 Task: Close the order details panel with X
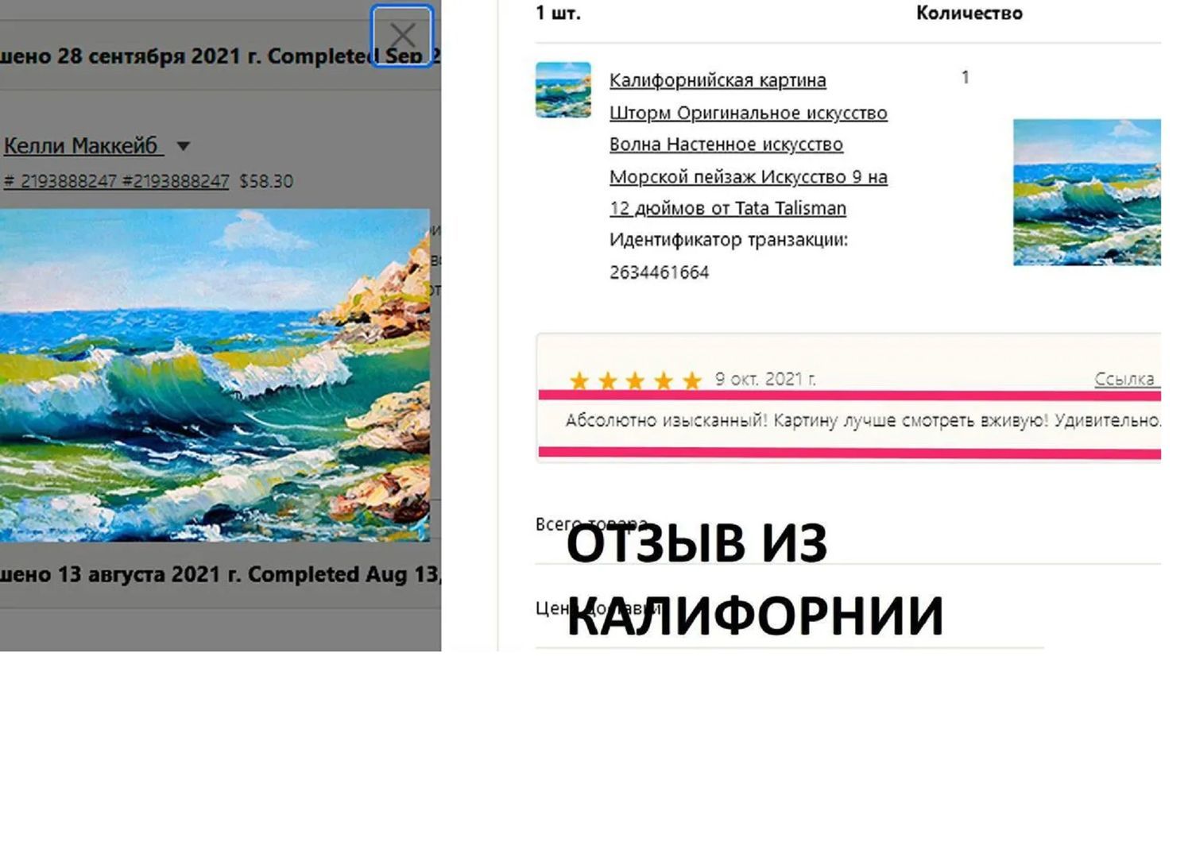pos(402,36)
